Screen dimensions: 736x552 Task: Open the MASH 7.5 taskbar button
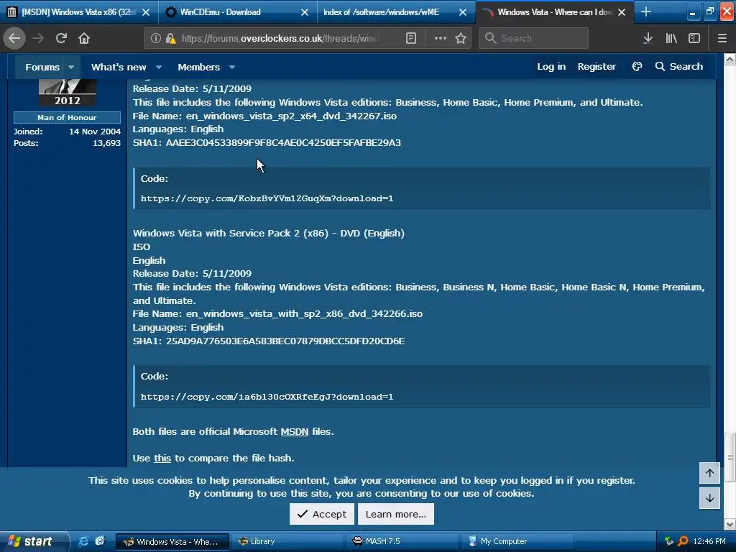point(401,541)
